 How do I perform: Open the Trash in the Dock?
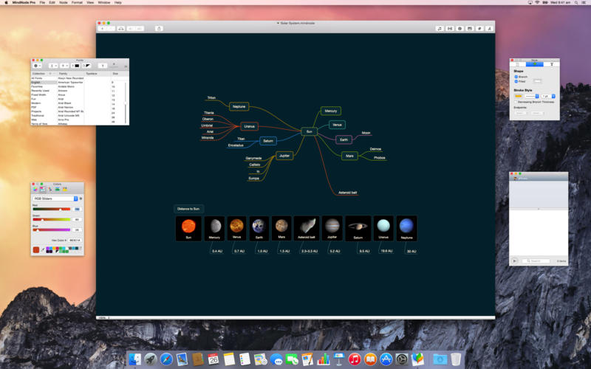pyautogui.click(x=456, y=359)
